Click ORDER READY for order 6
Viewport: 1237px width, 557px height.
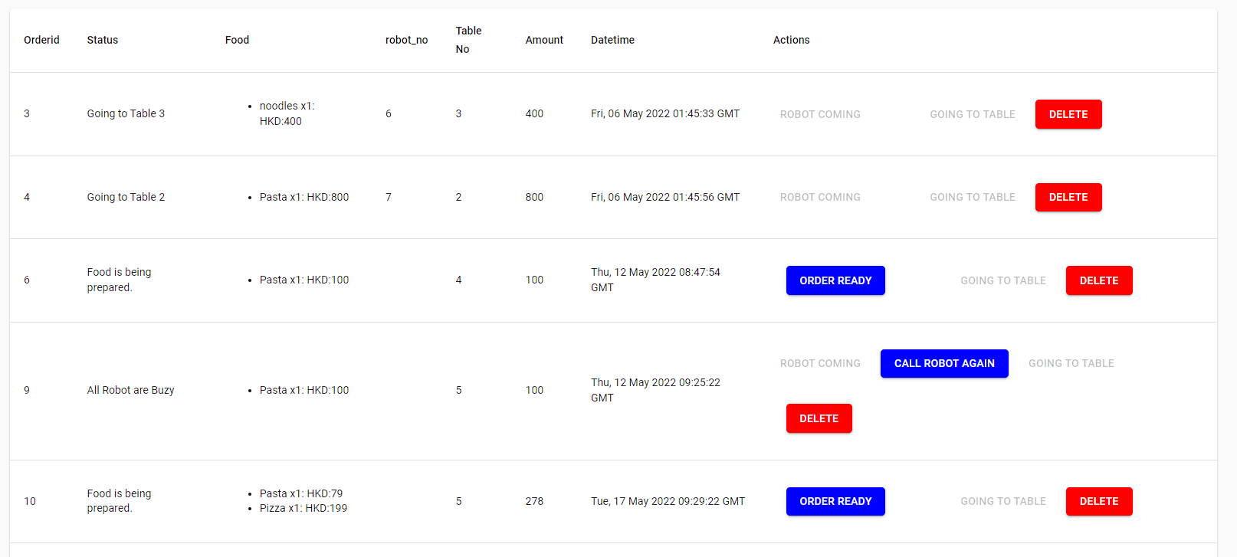point(835,280)
